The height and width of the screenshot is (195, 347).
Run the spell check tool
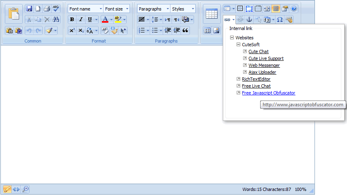[x=56, y=9]
